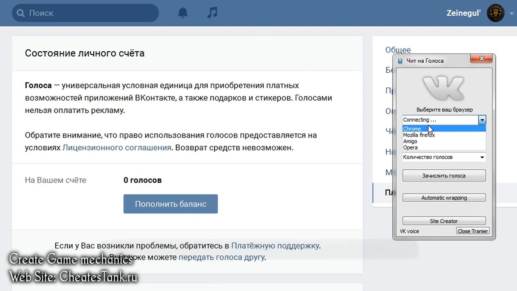Click the Zeinegul' profile name
Screen dimensions: 517x291
click(x=463, y=13)
